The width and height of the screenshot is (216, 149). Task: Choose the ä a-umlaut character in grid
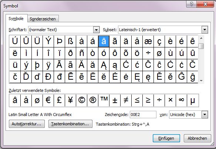click(x=126, y=41)
